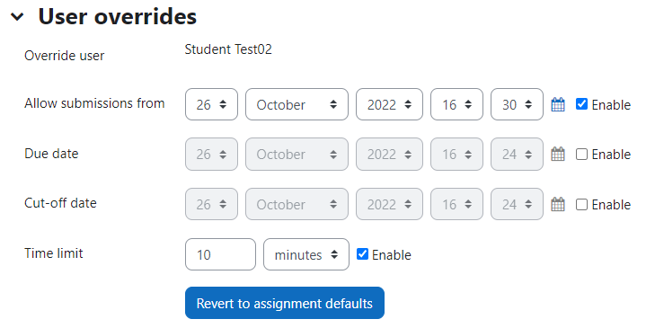Open the minute dropdown showing 30
655x328 pixels.
[517, 104]
